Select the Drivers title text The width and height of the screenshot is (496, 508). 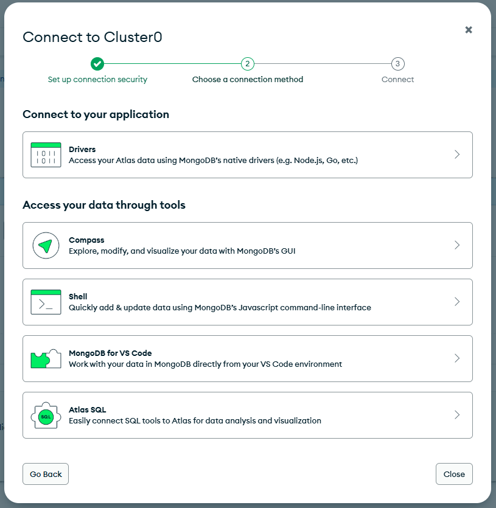(82, 149)
